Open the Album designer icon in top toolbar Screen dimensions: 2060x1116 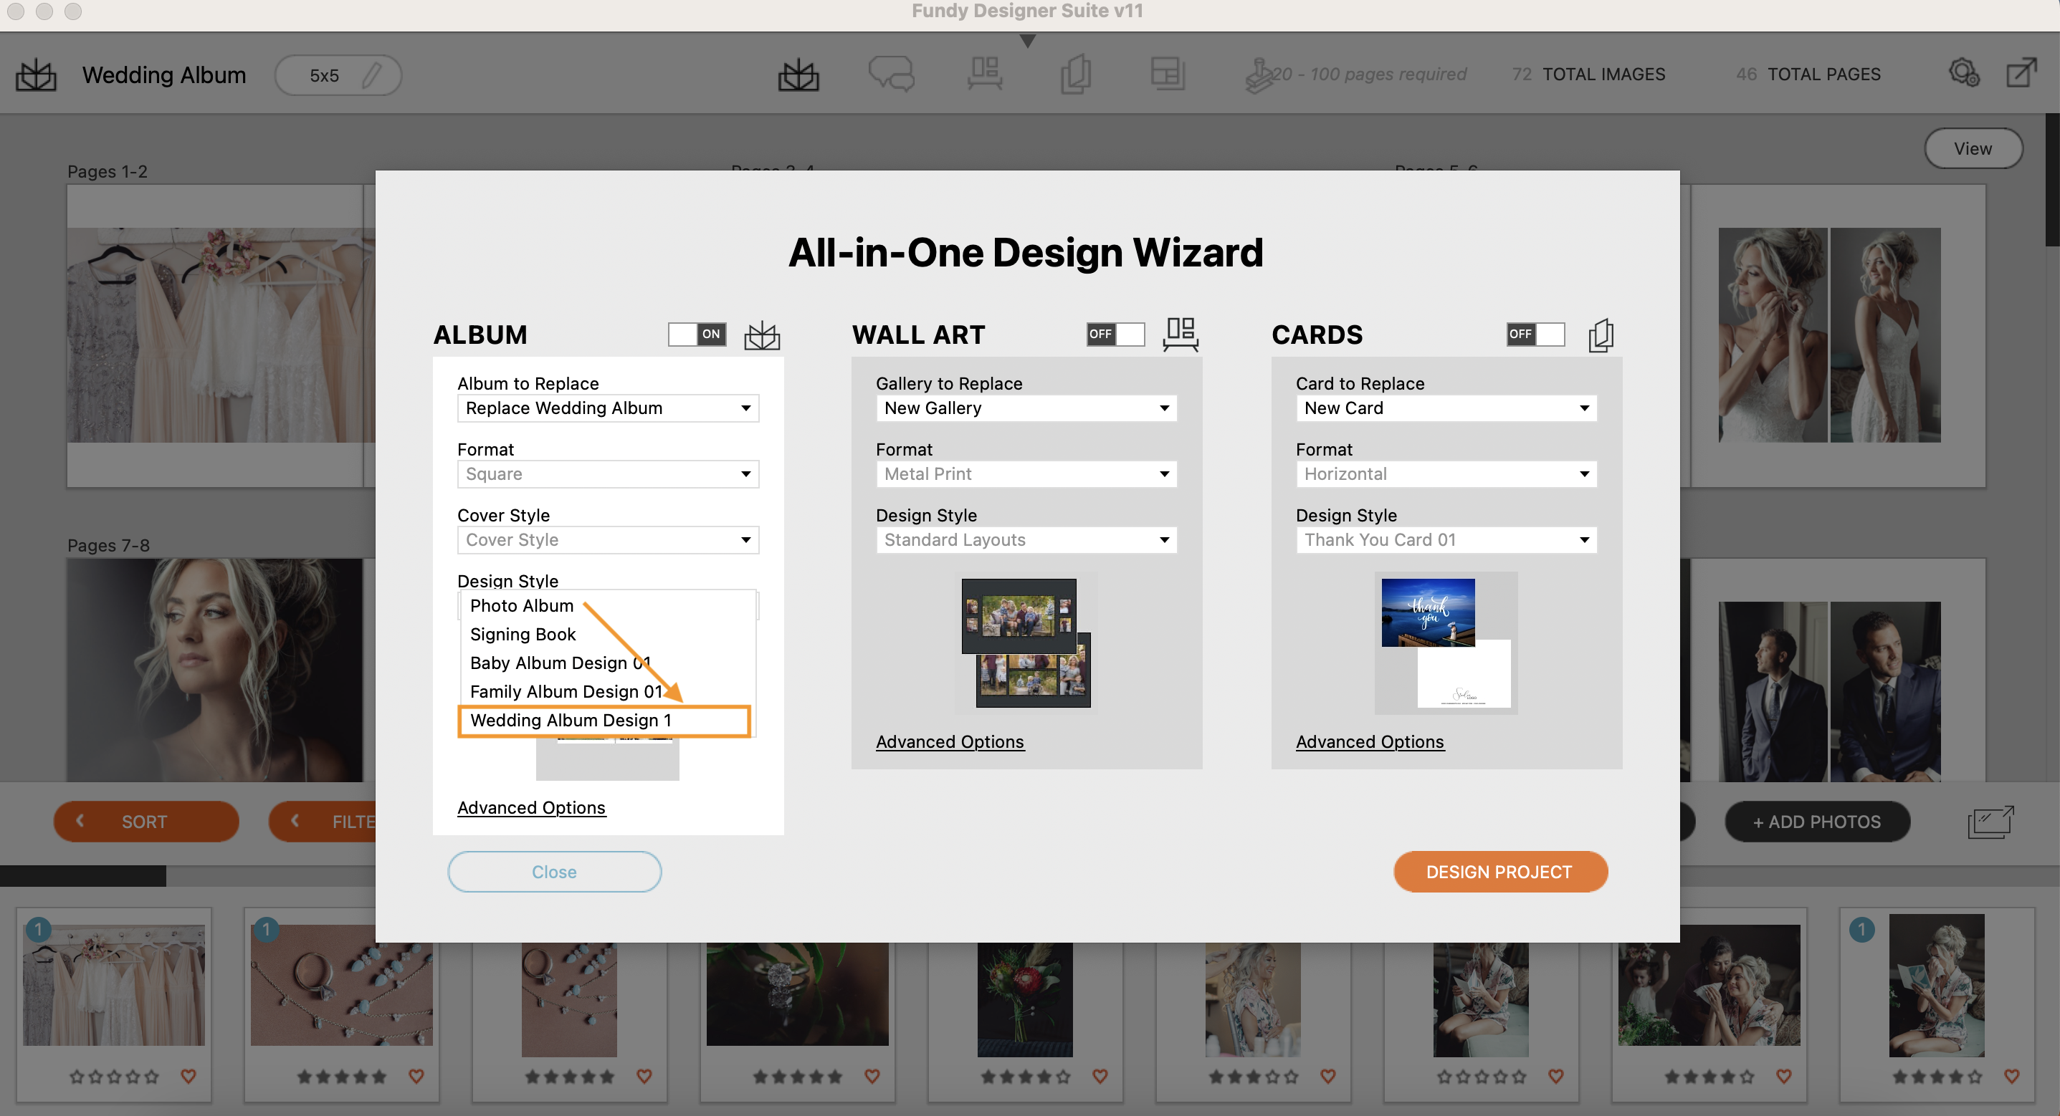tap(798, 75)
